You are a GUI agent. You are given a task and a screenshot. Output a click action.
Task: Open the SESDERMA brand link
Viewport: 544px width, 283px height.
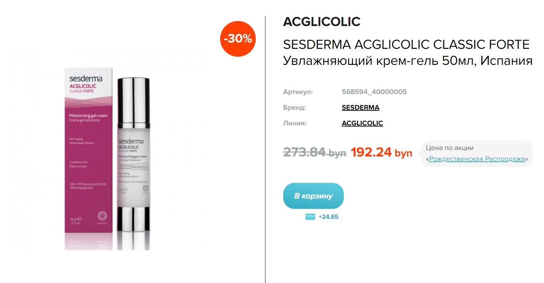(x=361, y=108)
